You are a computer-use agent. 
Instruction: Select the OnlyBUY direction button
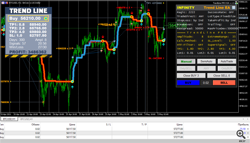pyautogui.click(x=227, y=68)
